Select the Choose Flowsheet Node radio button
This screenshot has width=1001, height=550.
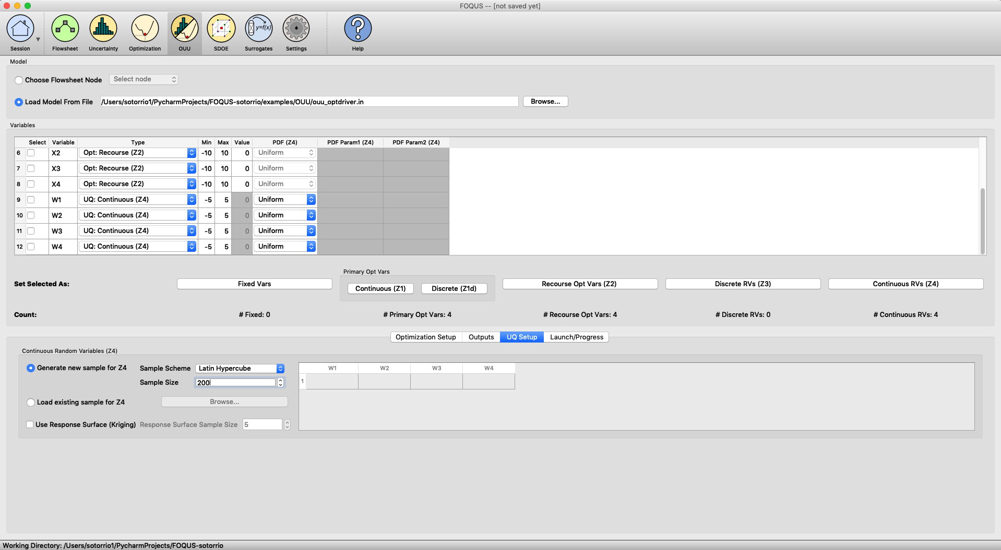point(19,80)
